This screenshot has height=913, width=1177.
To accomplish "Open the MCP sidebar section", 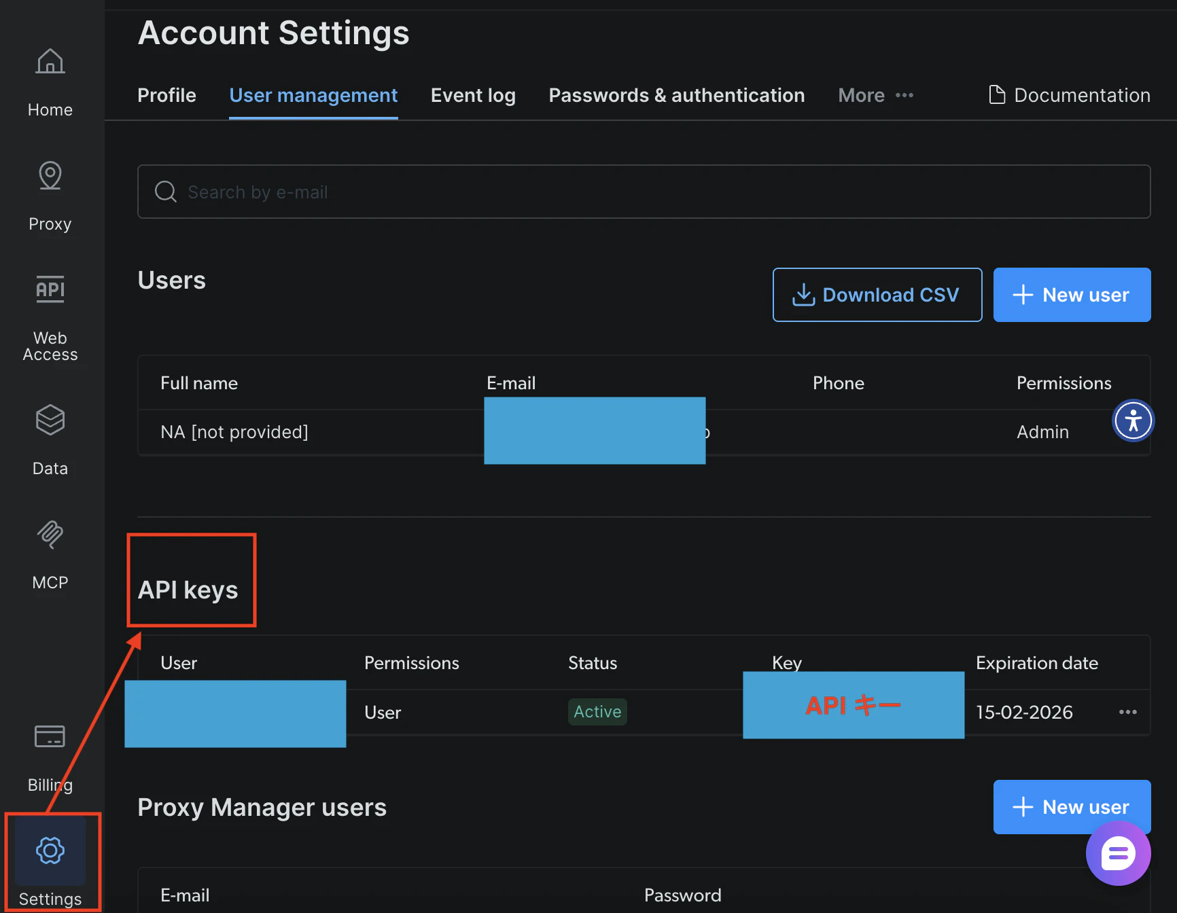I will (x=50, y=555).
